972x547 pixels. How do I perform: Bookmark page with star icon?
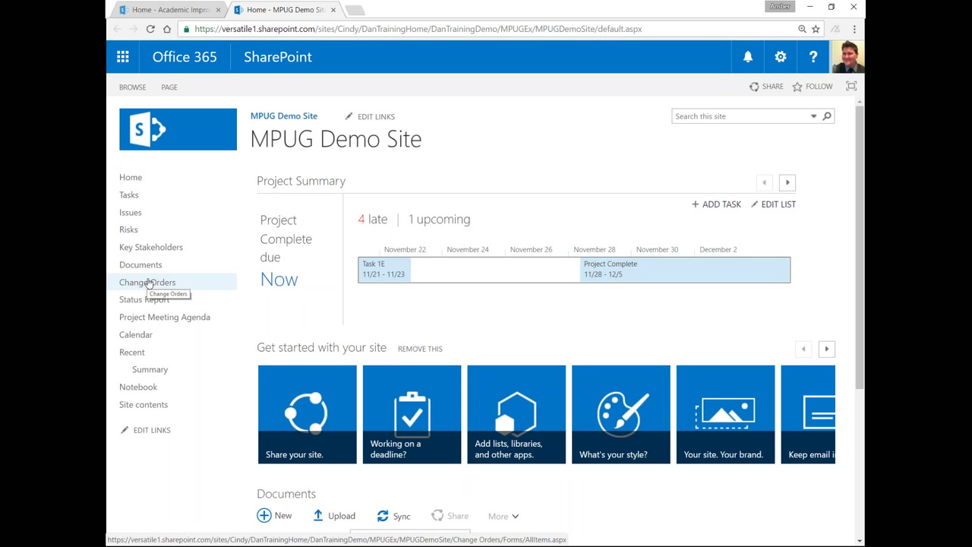tap(816, 29)
